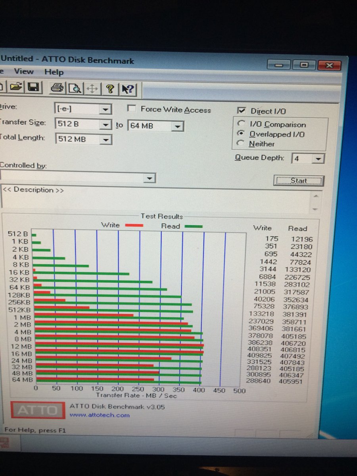357x476 pixels.
Task: Uncheck the Direct I/O checkbox
Action: 241,111
